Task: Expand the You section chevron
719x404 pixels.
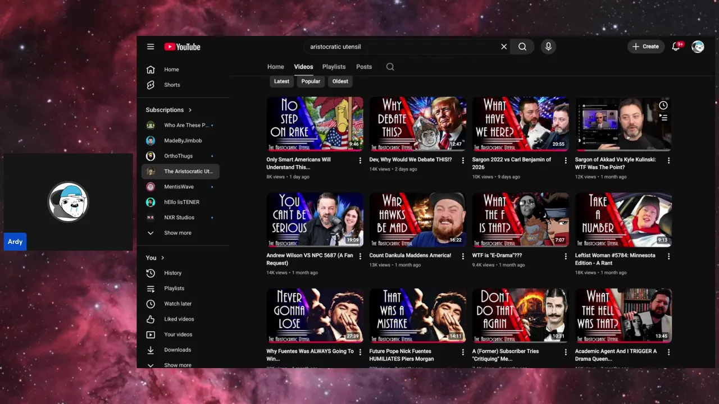Action: pos(163,258)
